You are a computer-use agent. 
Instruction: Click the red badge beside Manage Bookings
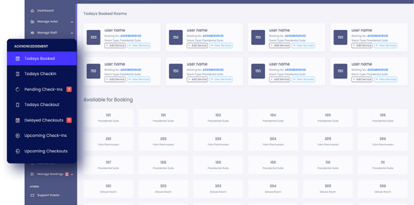pos(67,174)
